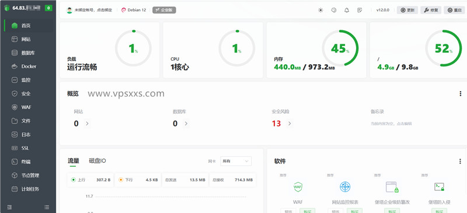Click the 备忘录 memo edit area
467x213 pixels.
click(x=391, y=123)
